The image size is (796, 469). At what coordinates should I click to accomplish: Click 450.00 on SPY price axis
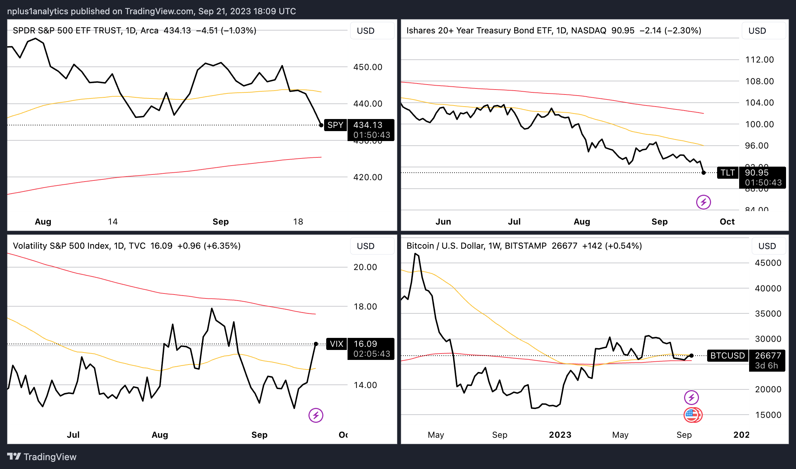(x=367, y=67)
